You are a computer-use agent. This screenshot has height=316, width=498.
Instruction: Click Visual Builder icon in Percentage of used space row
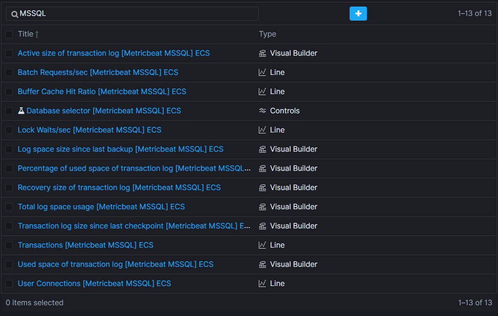[x=262, y=169]
